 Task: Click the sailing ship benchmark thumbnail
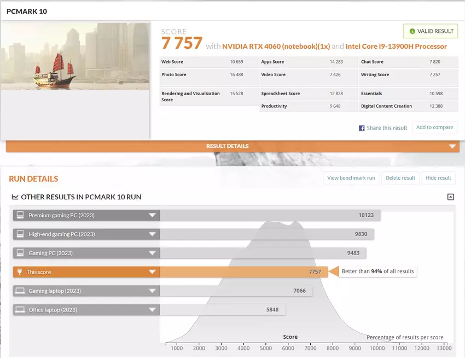click(75, 56)
